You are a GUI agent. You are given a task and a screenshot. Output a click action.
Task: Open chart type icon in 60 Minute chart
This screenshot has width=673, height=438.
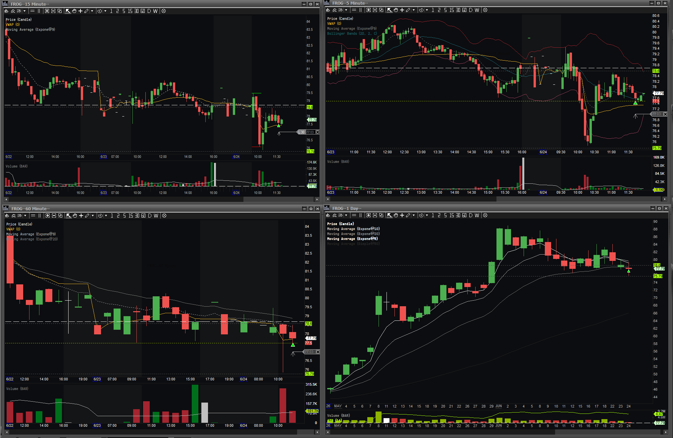(x=7, y=216)
